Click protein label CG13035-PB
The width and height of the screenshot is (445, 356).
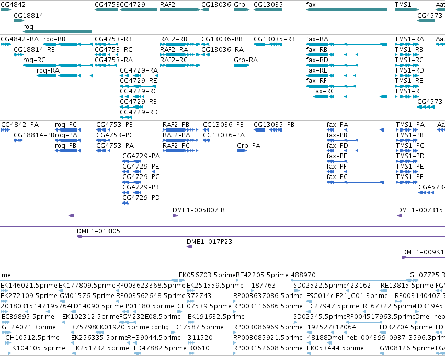(274, 125)
